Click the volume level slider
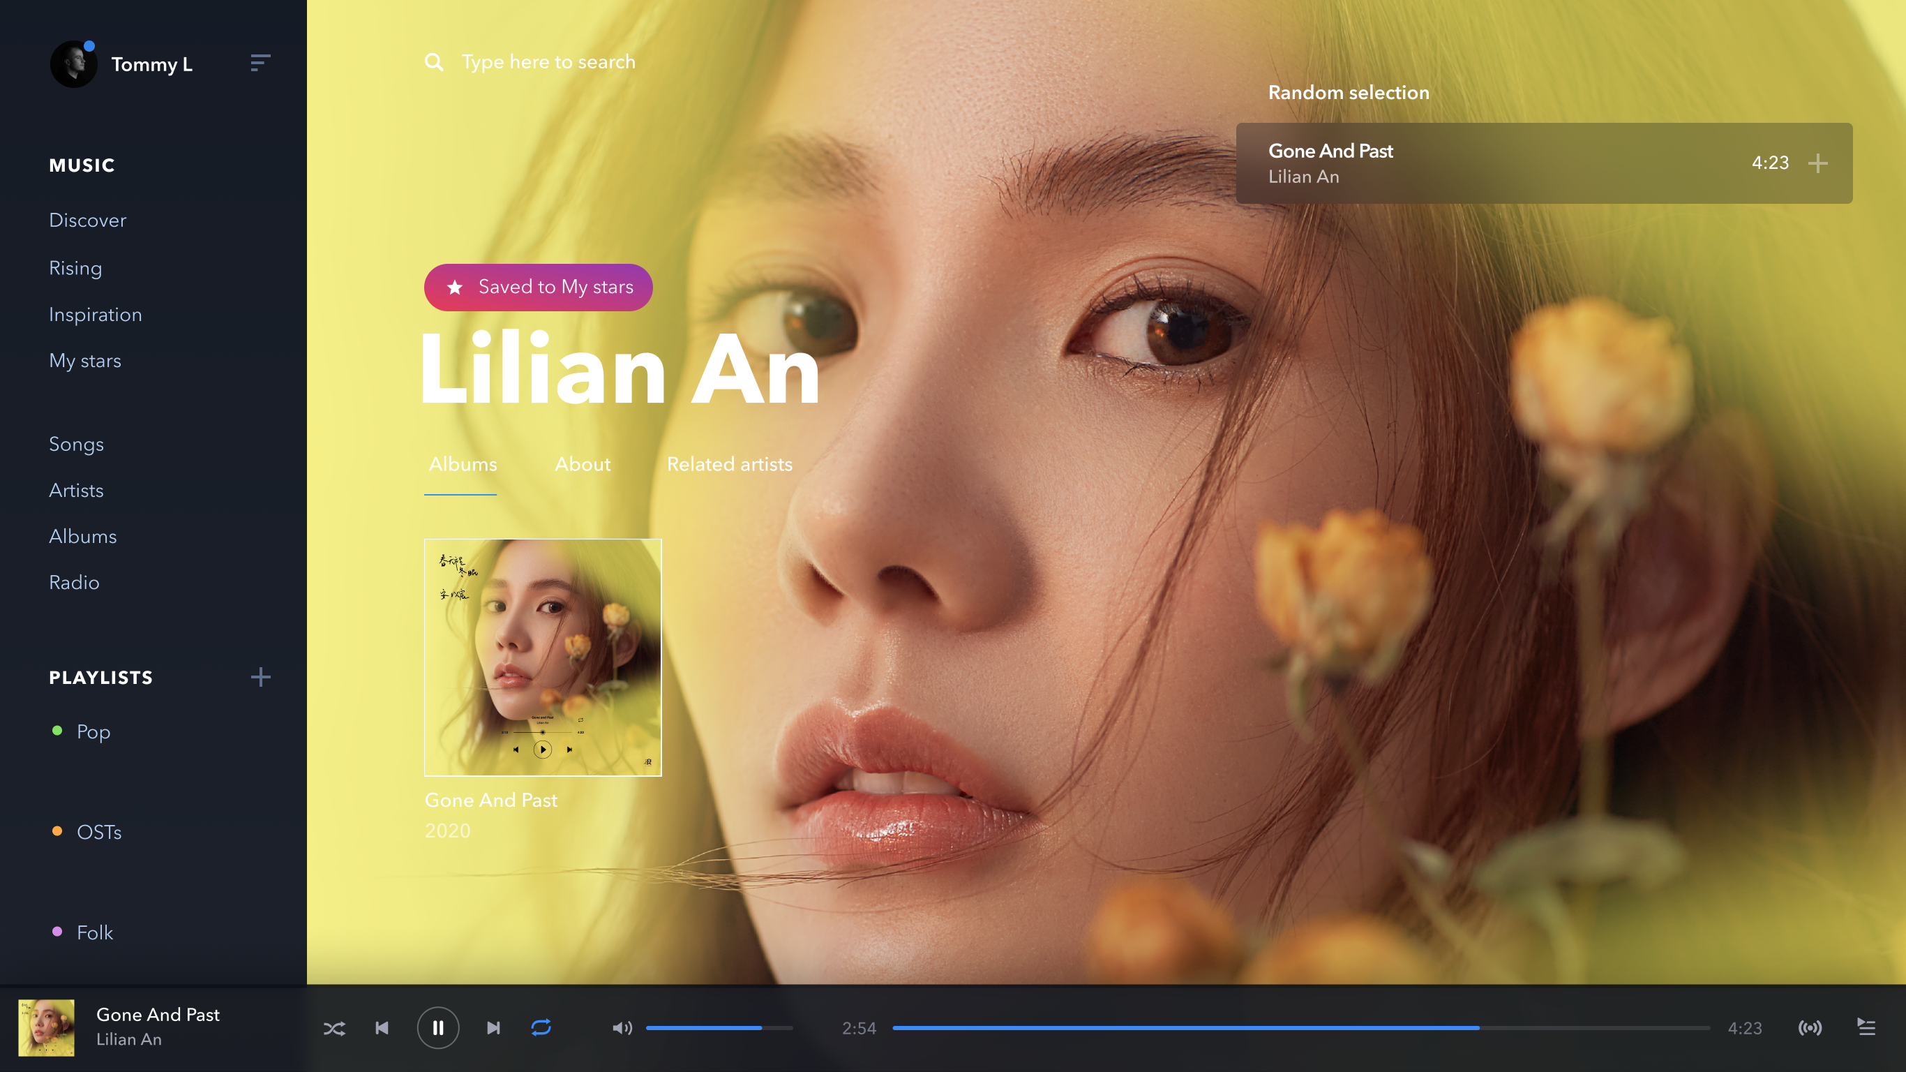 [x=718, y=1027]
